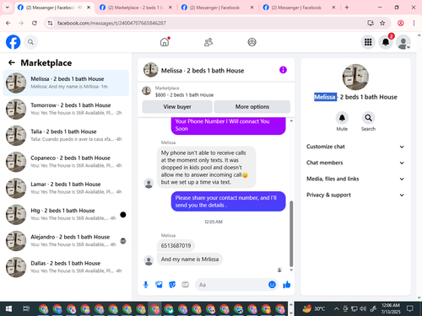Choose a GIF icon
The width and height of the screenshot is (422, 316).
pos(185,285)
